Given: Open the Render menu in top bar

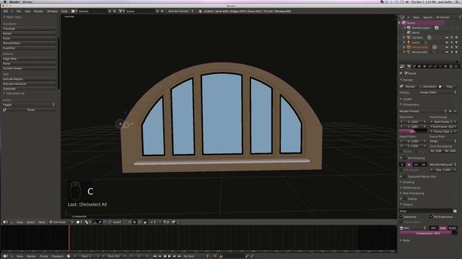Looking at the screenshot, I should (38, 12).
